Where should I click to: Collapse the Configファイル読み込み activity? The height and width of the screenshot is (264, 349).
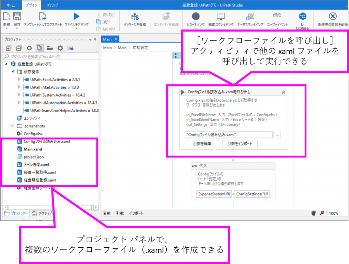(283, 92)
